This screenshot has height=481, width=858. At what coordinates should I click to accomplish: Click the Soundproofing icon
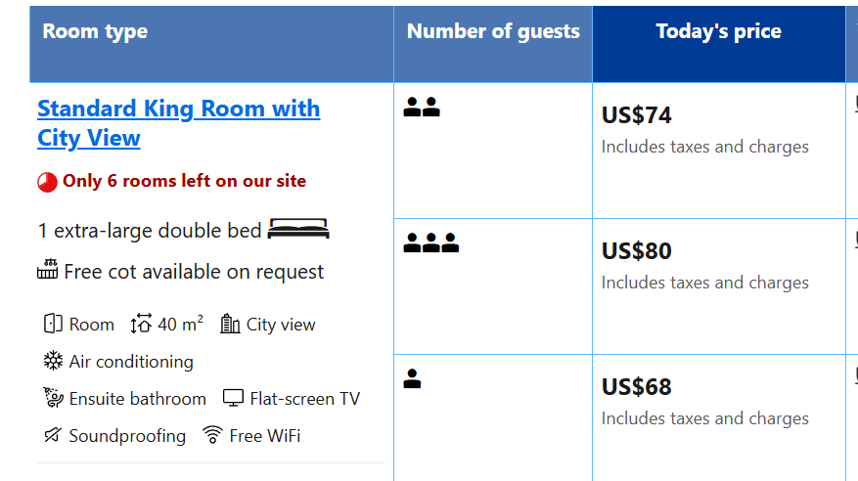(x=53, y=435)
